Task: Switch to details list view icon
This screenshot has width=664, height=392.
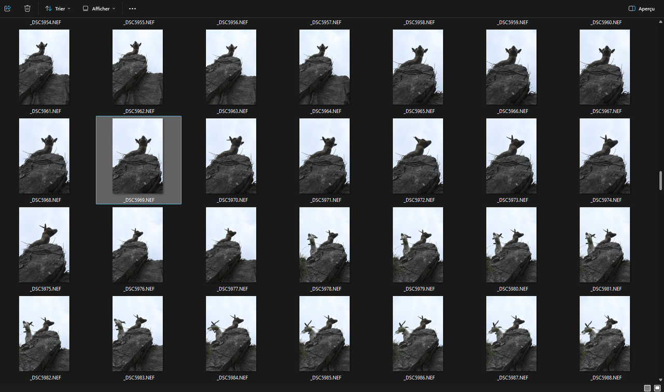Action: [647, 388]
